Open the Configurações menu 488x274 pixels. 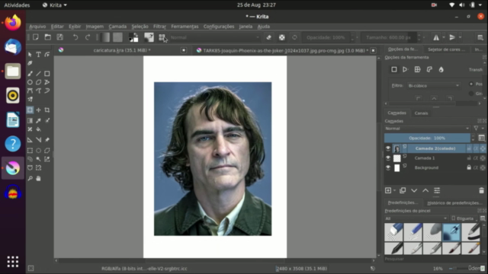pyautogui.click(x=219, y=27)
